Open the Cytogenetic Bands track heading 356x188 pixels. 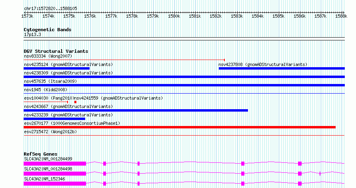point(48,30)
